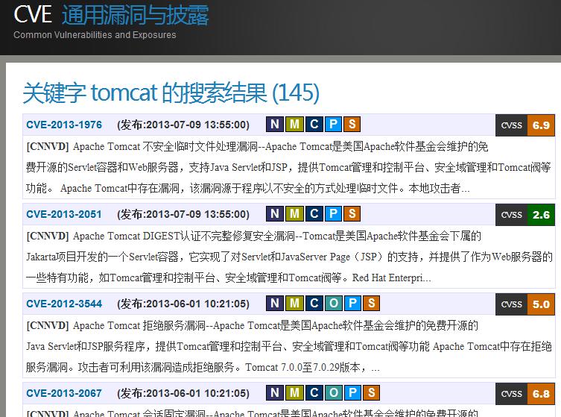Click the CVSS 6.9 score badge
Viewport: 561px width, 417px height.
coord(525,125)
